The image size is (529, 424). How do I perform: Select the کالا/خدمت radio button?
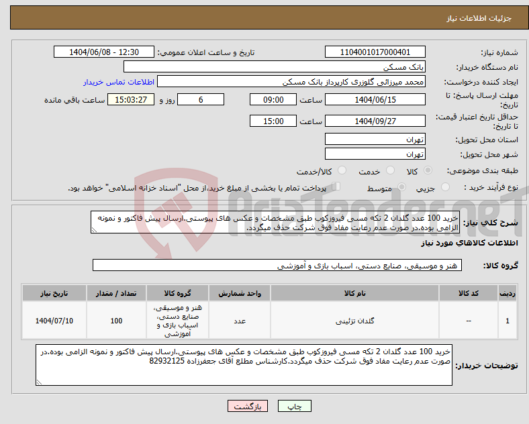(342, 170)
